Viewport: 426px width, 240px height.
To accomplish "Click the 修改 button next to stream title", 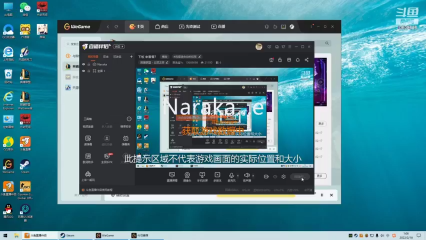I will 165,57.
